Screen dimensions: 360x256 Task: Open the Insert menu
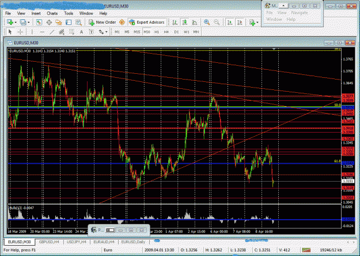coord(36,13)
